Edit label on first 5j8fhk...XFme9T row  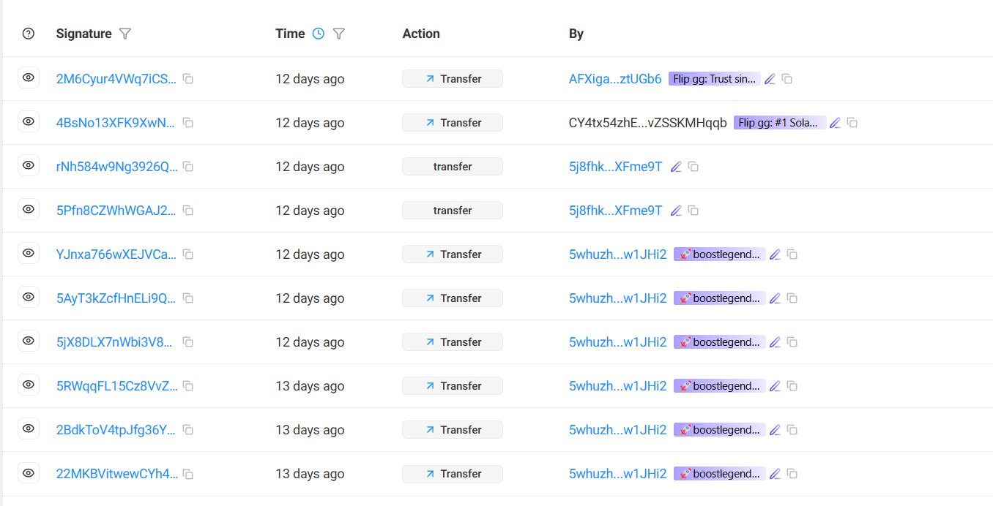tap(676, 167)
